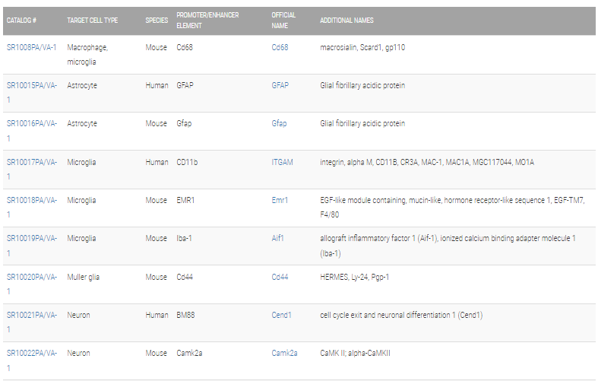Click the Catalog # column header
Viewport: 598px width, 381px height.
[x=21, y=21]
